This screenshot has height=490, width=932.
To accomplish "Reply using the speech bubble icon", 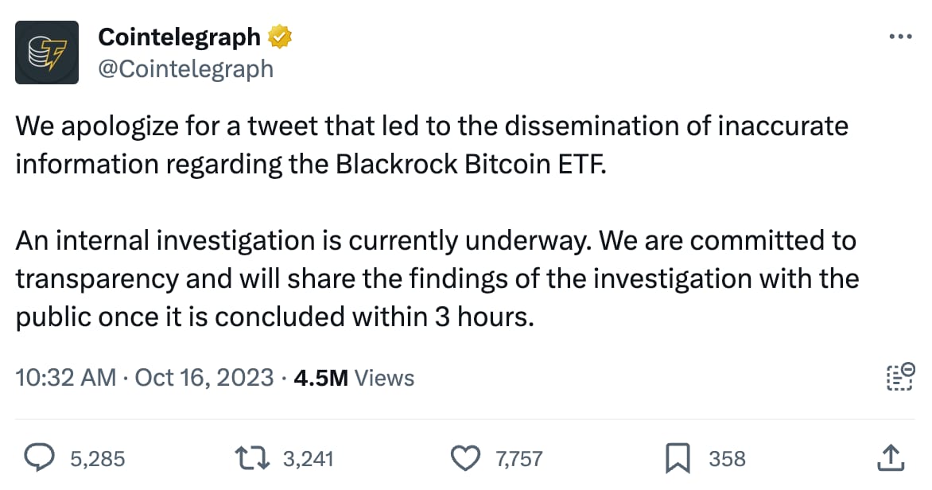I will (39, 458).
